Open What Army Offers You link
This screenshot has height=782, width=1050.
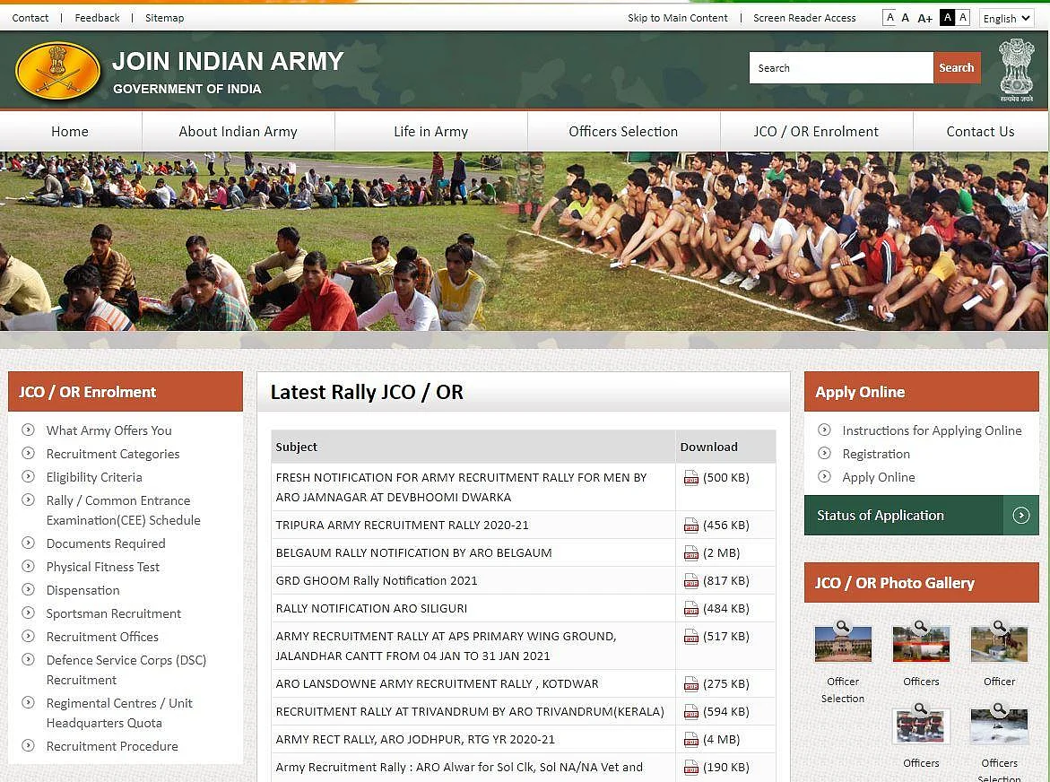coord(109,430)
